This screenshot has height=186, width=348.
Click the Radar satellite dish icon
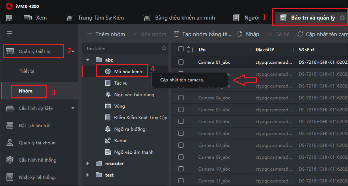pyautogui.click(x=108, y=140)
